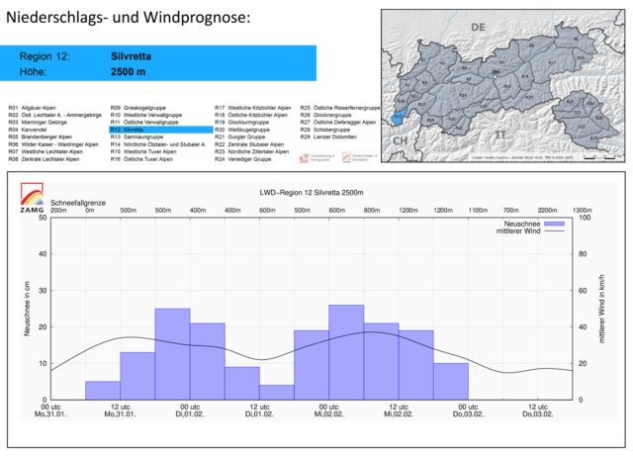Select R23 Nördliche Zillertaler Alpen
This screenshot has height=456, width=633.
coord(251,151)
